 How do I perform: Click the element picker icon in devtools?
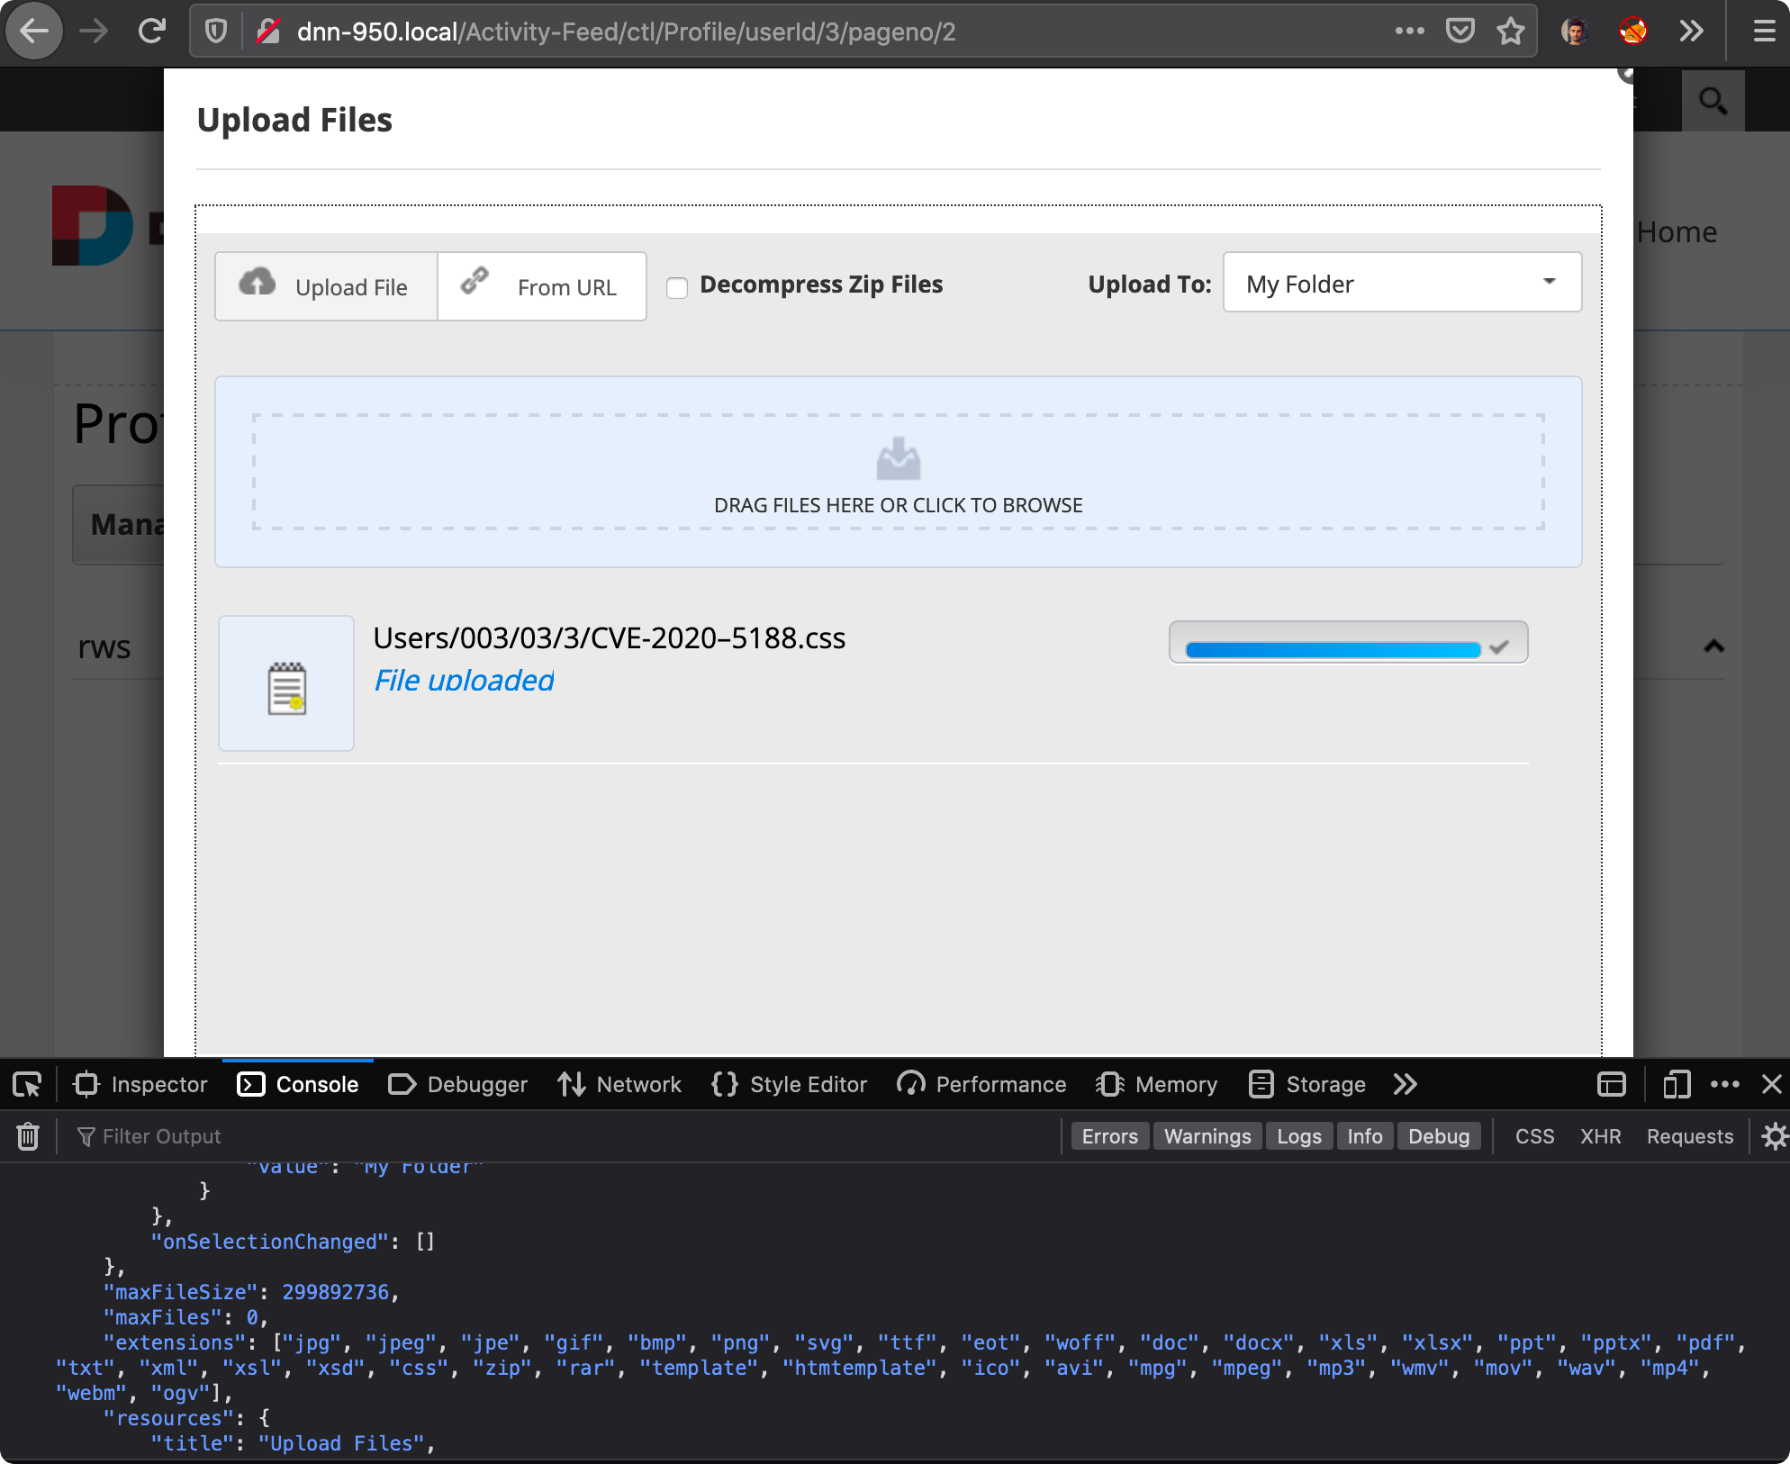(27, 1084)
